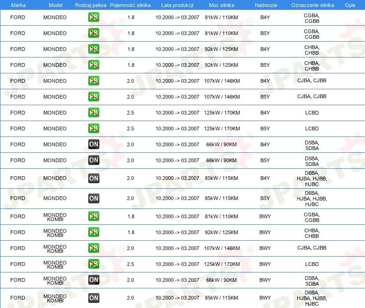
Task: Click the Pojemność silnika column header
Action: coord(130,5)
